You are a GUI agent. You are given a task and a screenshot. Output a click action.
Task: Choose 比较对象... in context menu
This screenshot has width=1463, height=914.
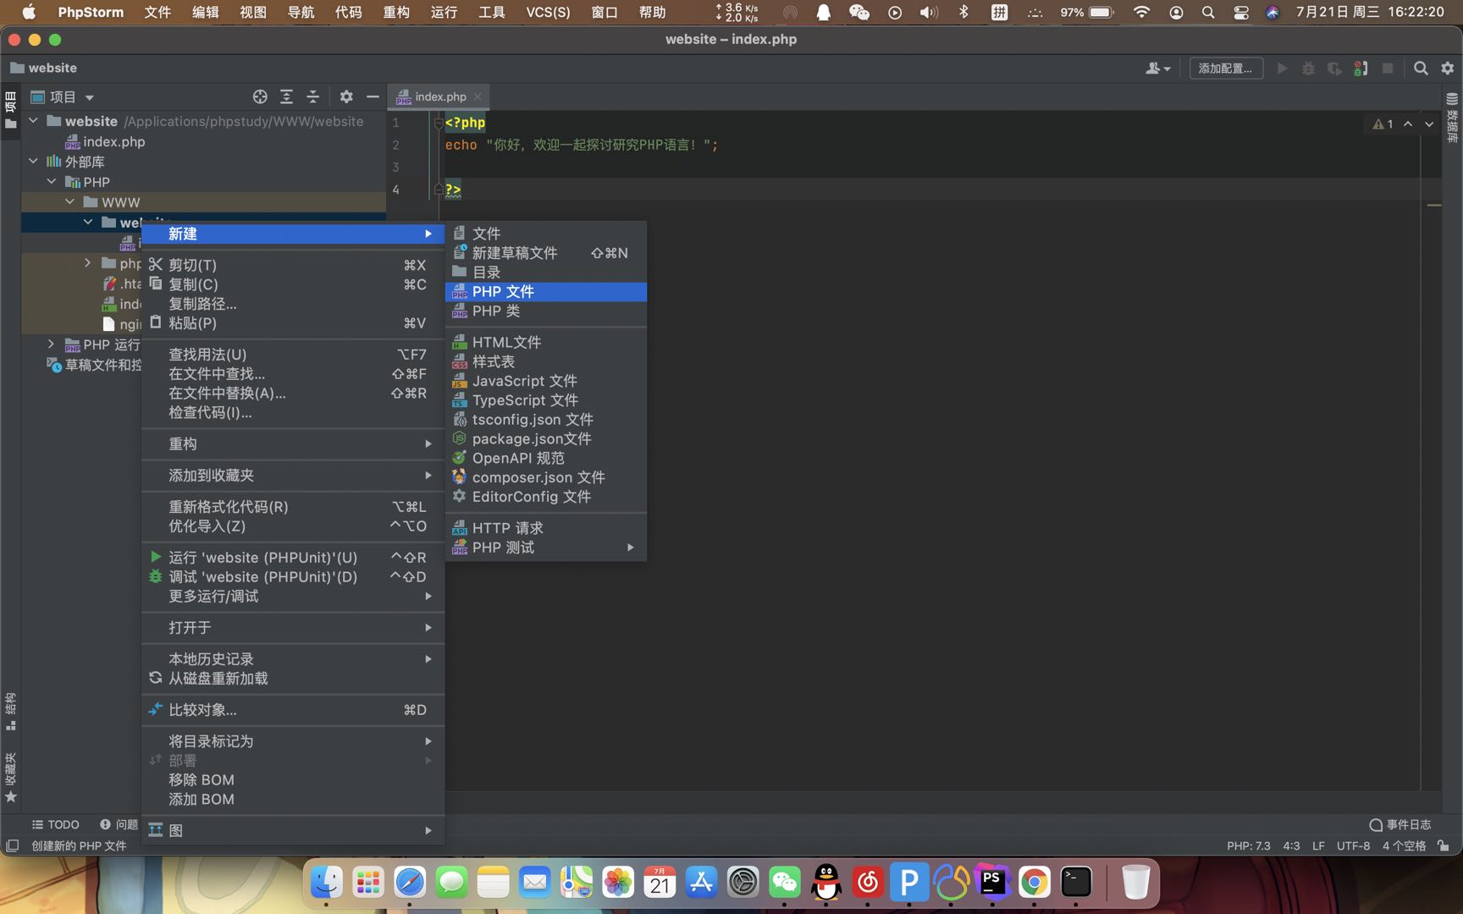(x=293, y=710)
